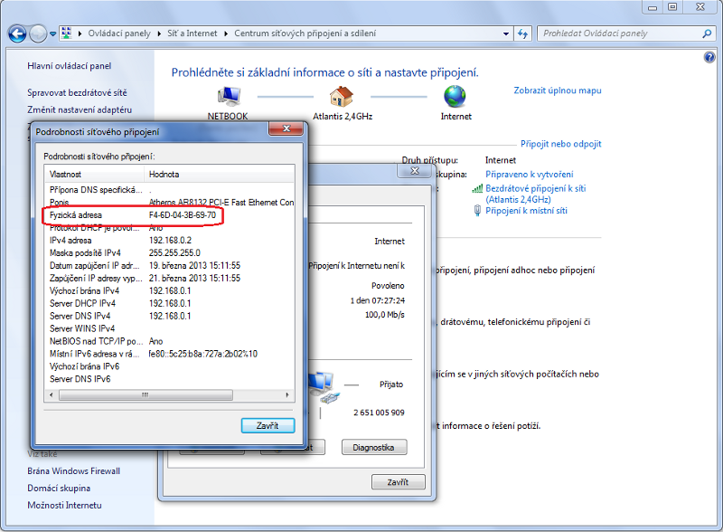This screenshot has width=723, height=532.
Task: Select the Výchozí brána IPv6 row
Action: click(x=170, y=366)
